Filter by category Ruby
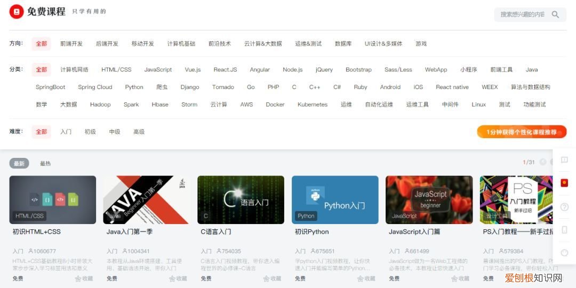The width and height of the screenshot is (576, 288). [x=361, y=87]
